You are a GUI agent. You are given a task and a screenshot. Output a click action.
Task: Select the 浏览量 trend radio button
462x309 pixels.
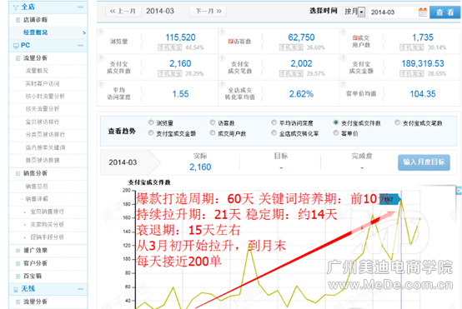pos(151,122)
